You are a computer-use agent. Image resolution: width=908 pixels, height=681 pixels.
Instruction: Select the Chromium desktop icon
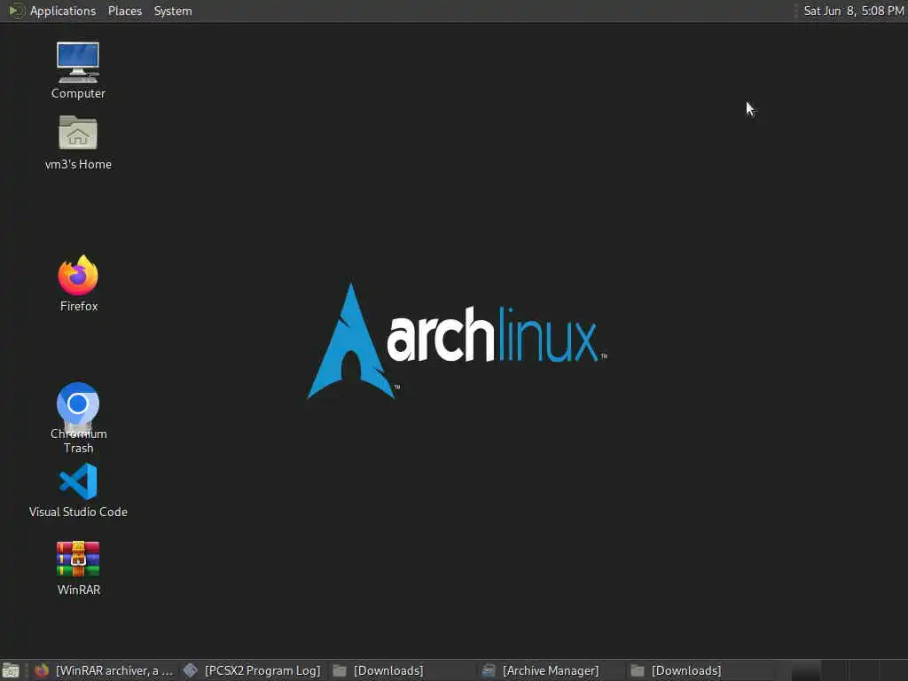pos(78,403)
